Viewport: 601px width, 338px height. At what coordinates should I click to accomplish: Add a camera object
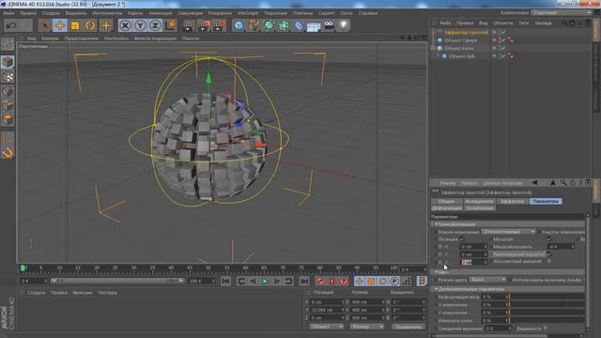coord(329,25)
